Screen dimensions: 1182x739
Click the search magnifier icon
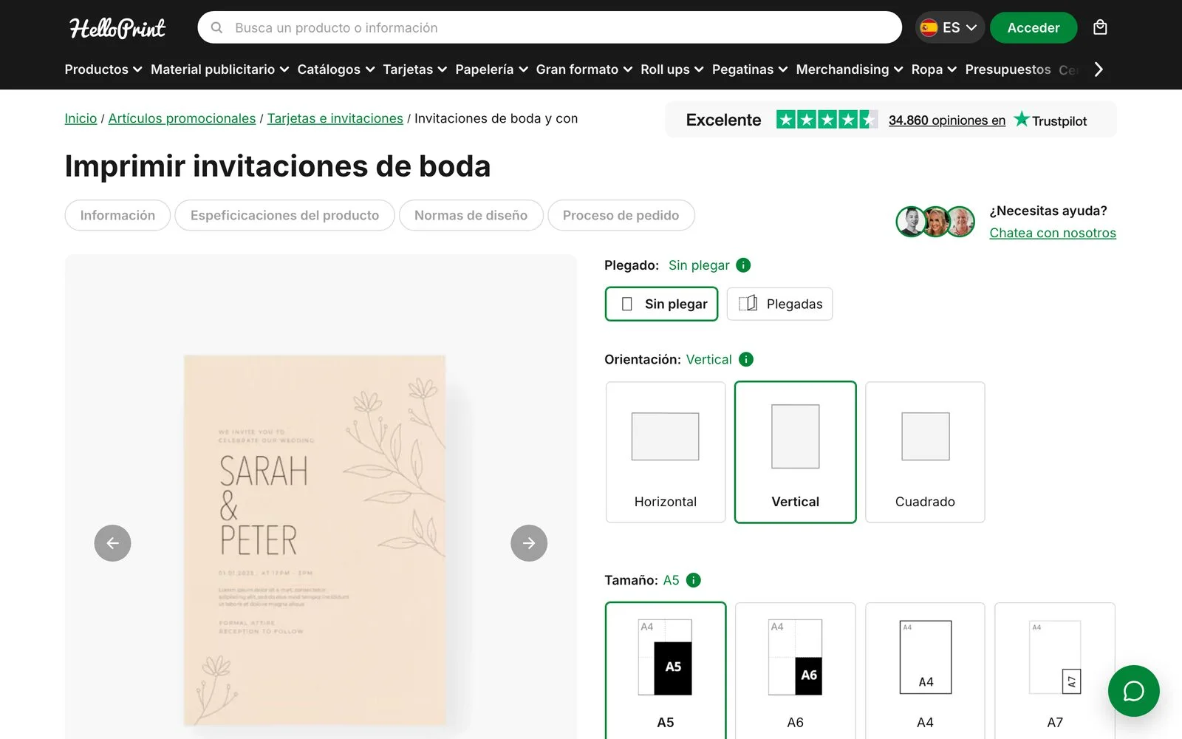pos(216,27)
